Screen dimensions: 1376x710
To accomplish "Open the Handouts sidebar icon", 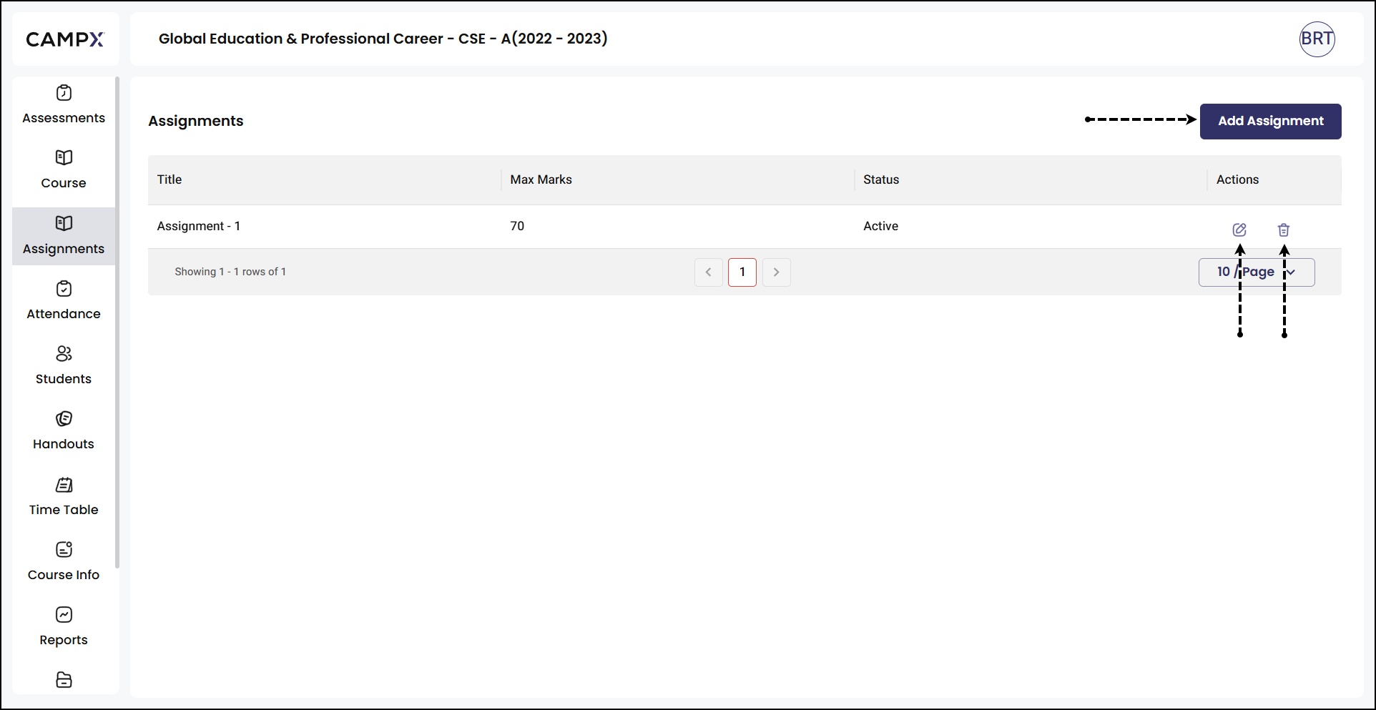I will click(x=64, y=419).
